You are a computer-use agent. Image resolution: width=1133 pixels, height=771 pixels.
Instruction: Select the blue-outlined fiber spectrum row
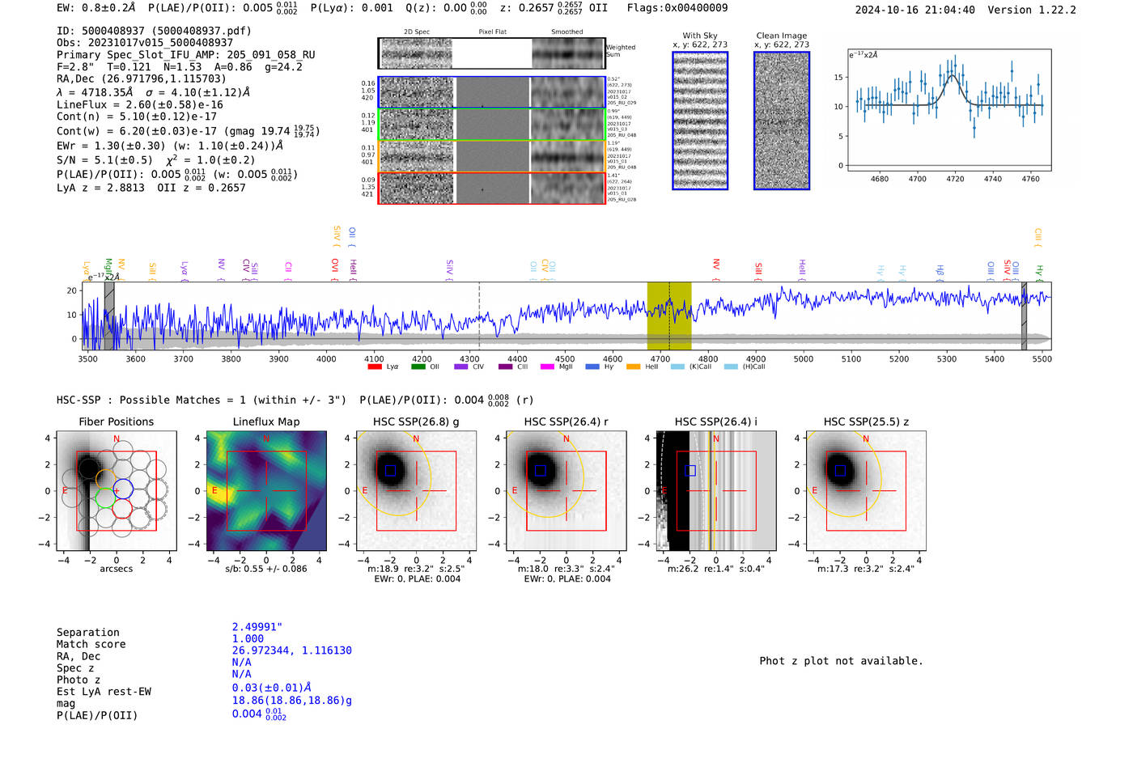coord(491,92)
